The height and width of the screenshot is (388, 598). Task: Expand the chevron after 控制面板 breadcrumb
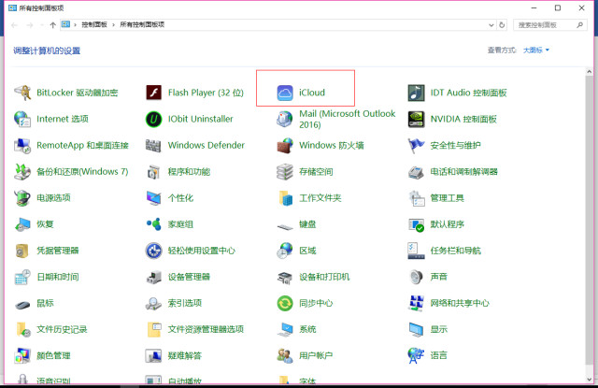[113, 25]
